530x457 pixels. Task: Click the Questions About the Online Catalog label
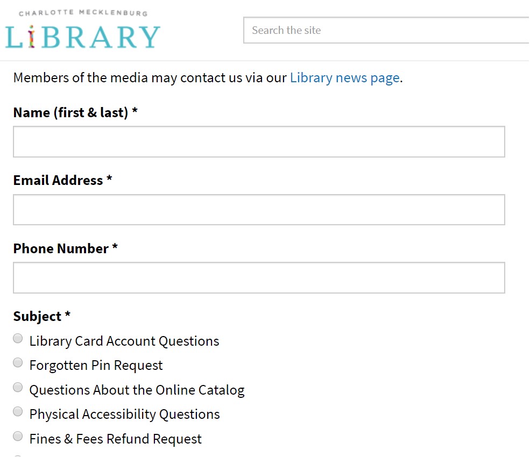pyautogui.click(x=137, y=390)
